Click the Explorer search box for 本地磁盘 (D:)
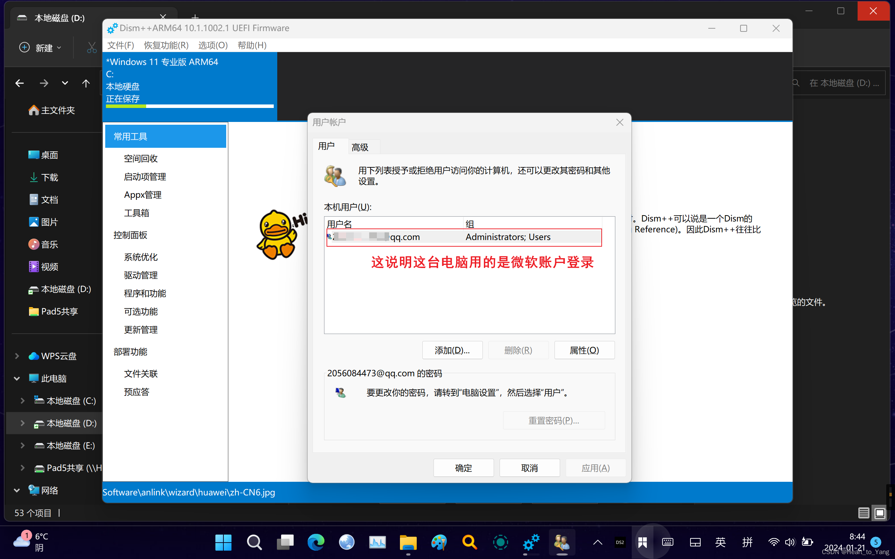Screen dimensions: 895x559 tap(839, 83)
